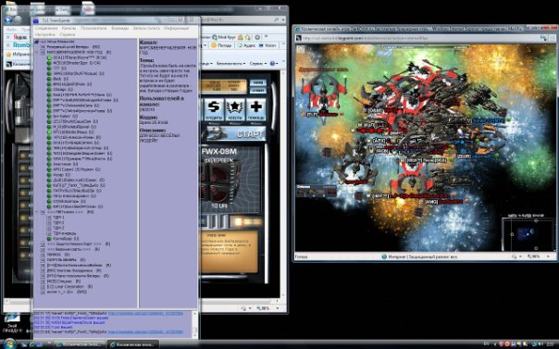Open the plus-sign help button

(256, 109)
